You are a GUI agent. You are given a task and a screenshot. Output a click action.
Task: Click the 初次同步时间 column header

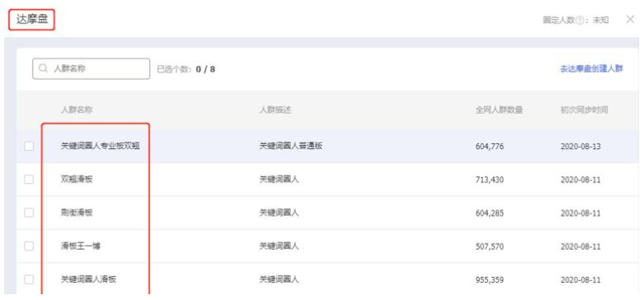585,110
